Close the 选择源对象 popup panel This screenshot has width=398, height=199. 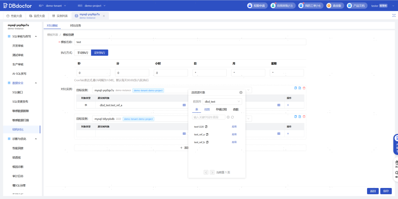tap(241, 93)
